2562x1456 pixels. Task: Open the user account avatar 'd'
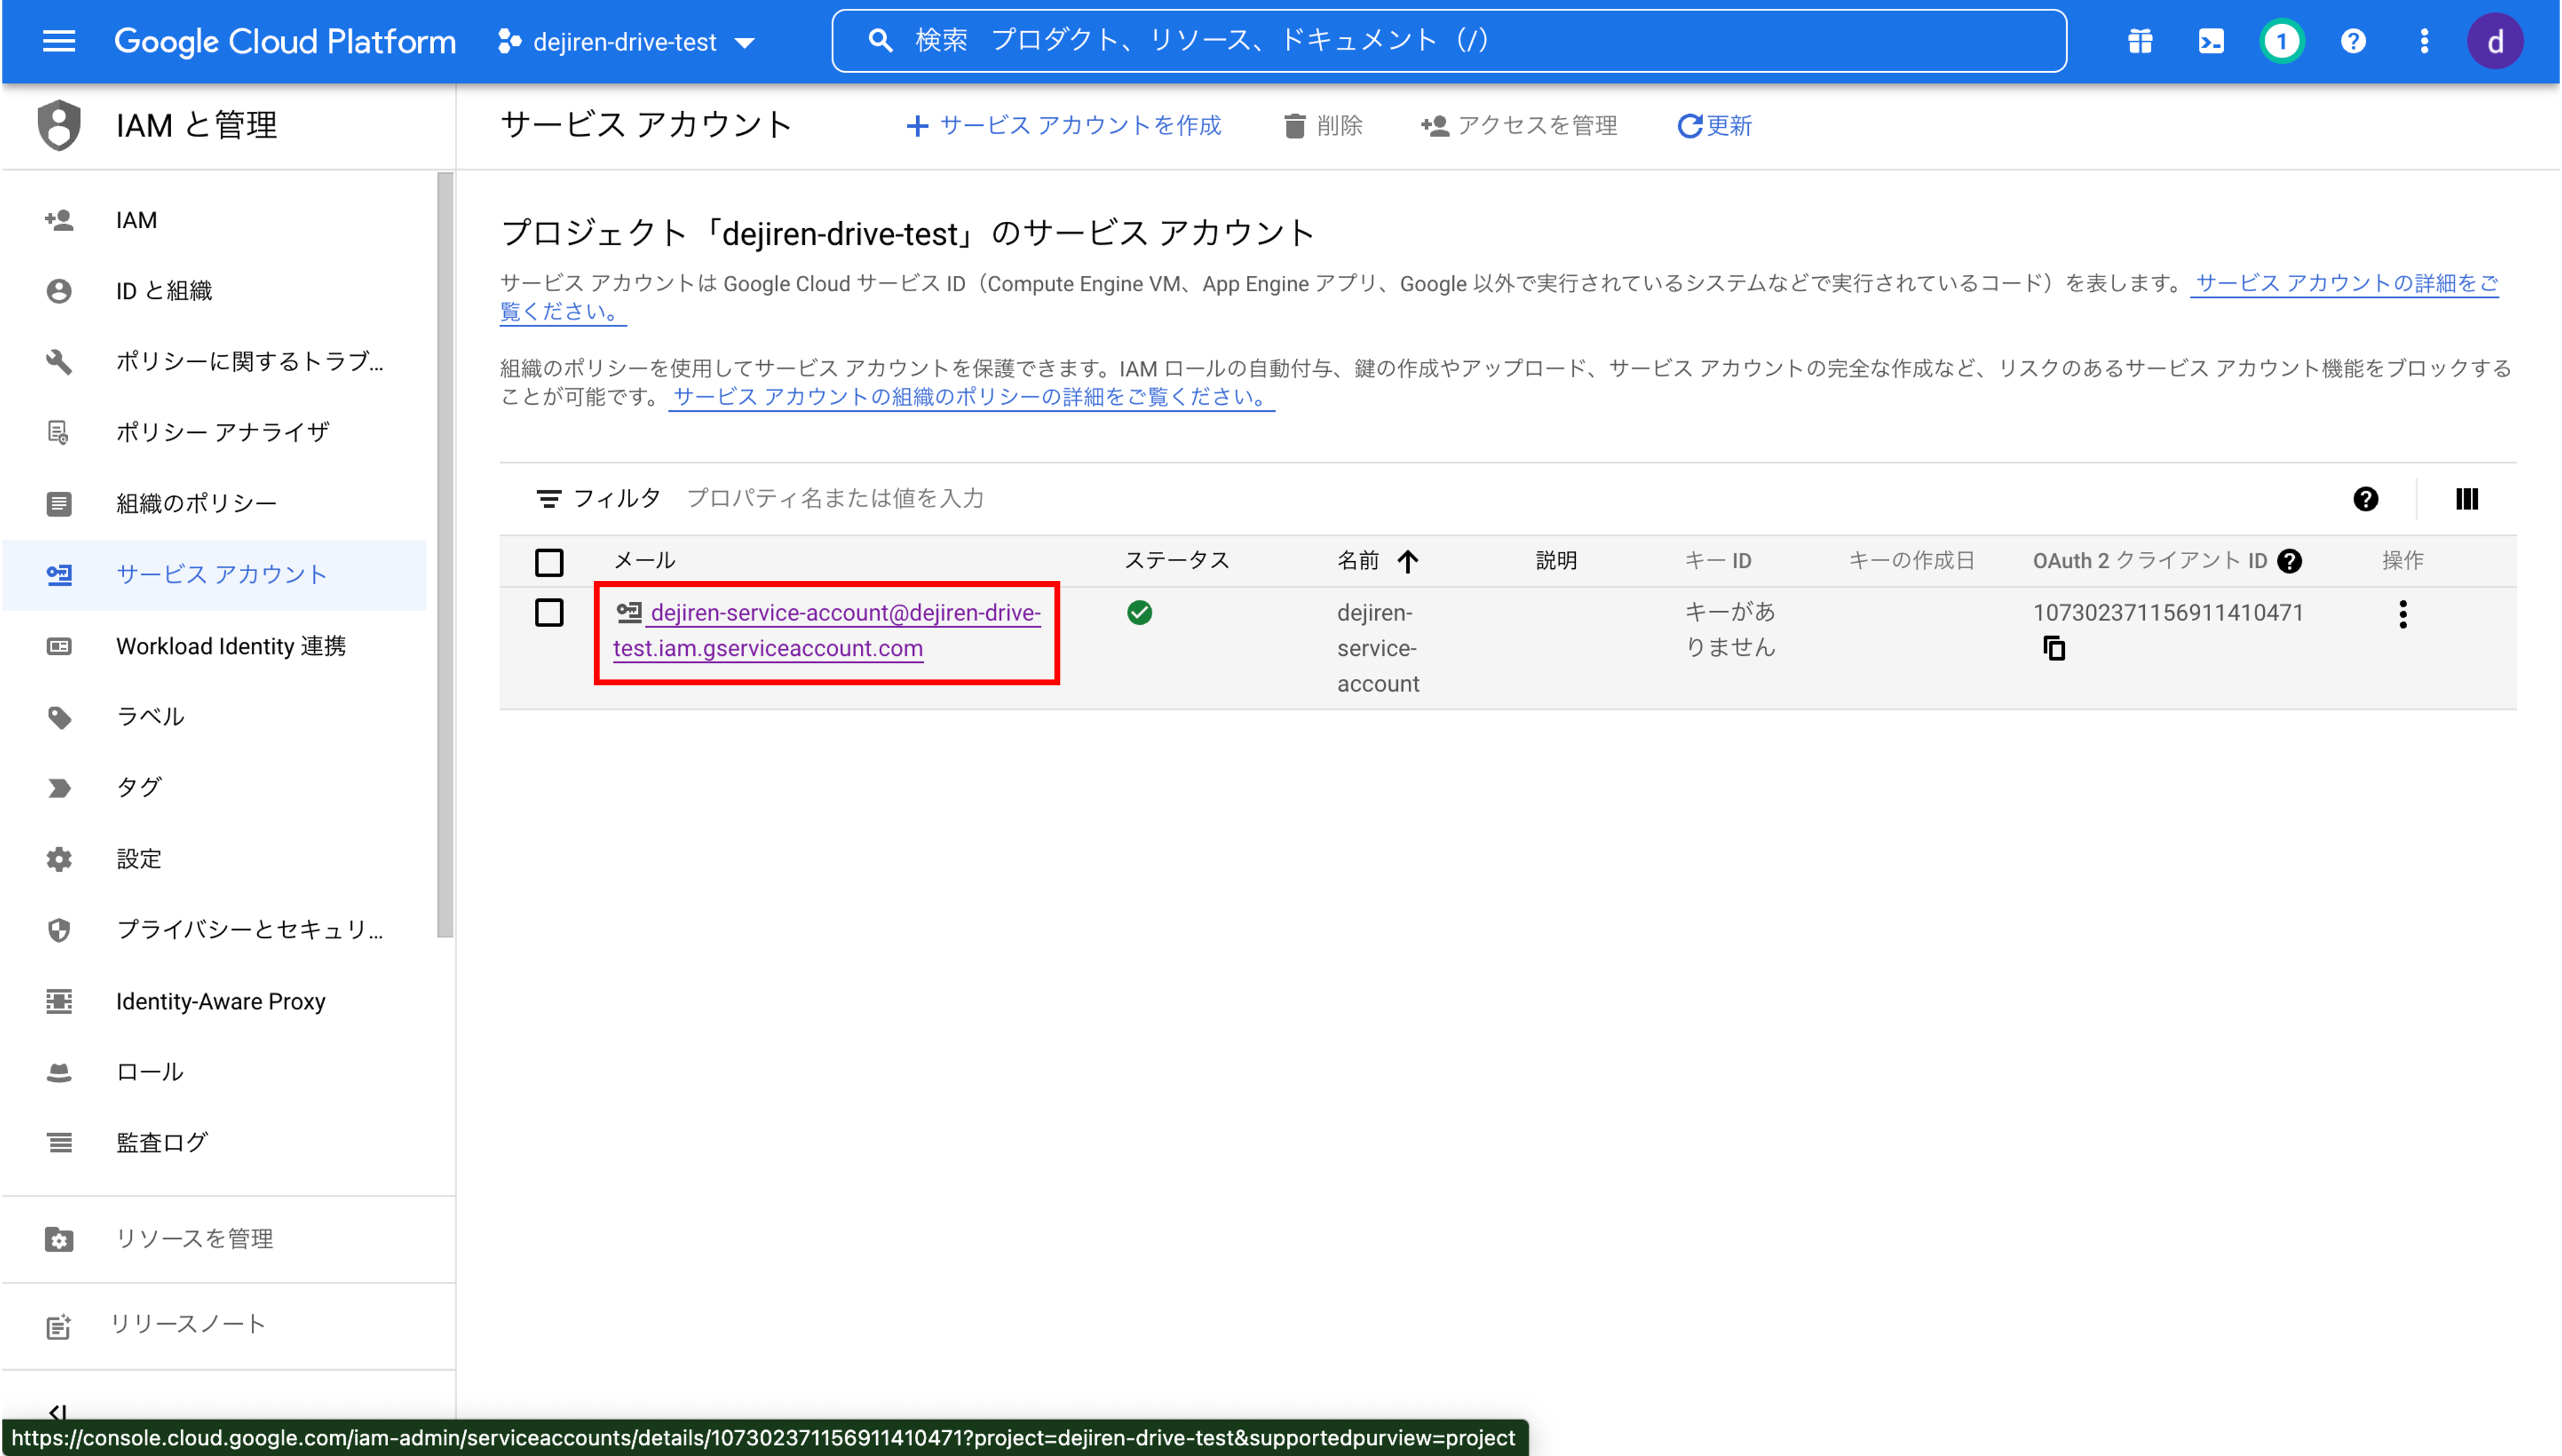click(2494, 41)
